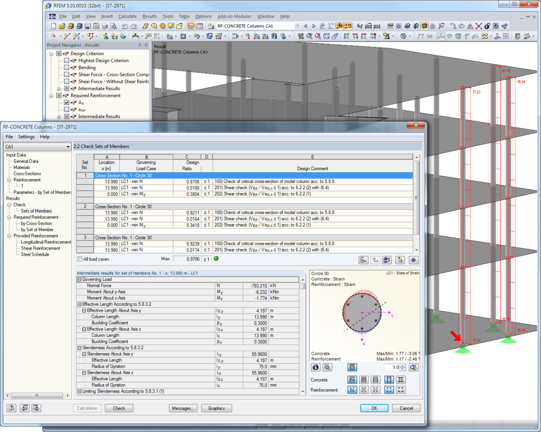Uncheck the As required reinforcement checkbox

click(x=67, y=102)
